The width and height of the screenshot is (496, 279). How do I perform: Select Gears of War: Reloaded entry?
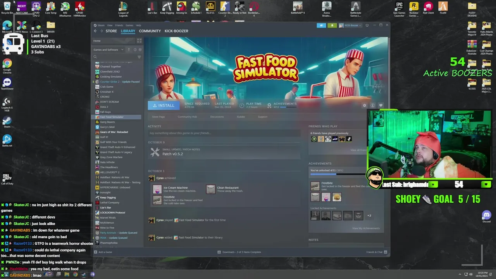click(x=114, y=132)
